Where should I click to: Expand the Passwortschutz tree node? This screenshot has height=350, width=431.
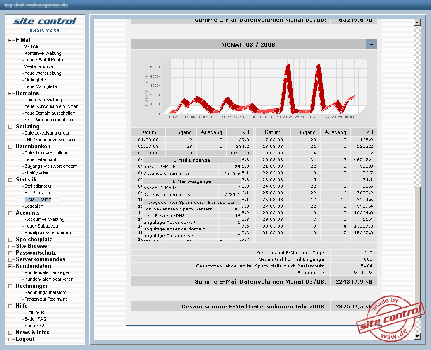click(10, 253)
